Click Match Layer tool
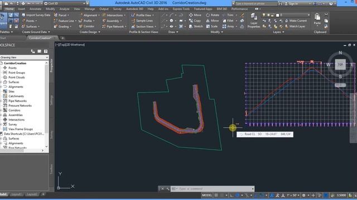 tap(295, 26)
